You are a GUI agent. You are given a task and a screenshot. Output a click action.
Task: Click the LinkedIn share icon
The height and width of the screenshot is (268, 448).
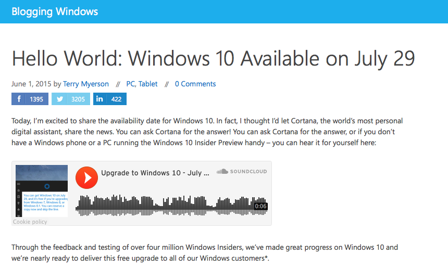coord(99,99)
